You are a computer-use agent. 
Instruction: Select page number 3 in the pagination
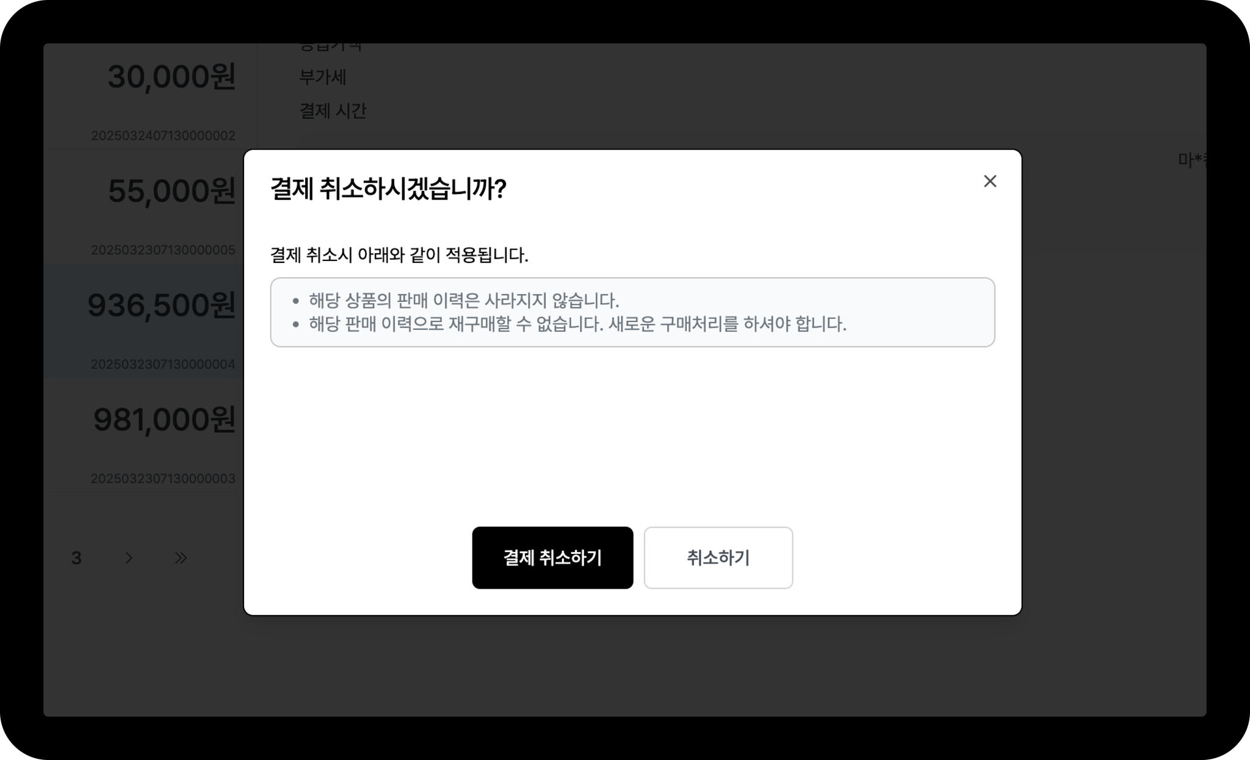tap(76, 557)
